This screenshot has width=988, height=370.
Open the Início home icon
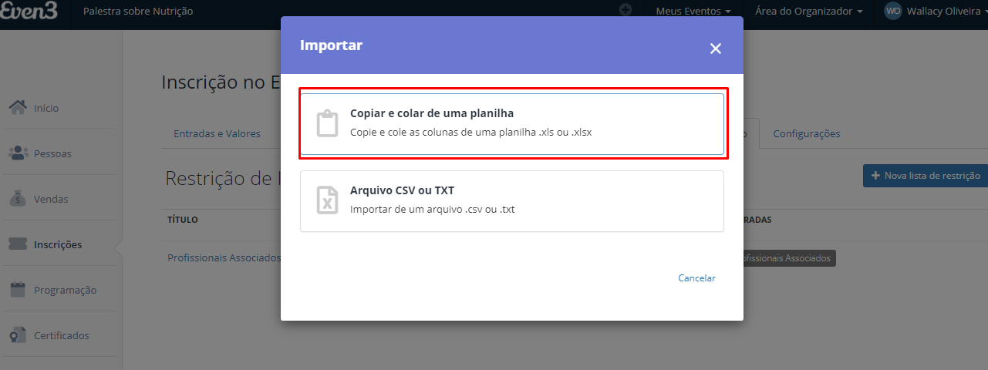click(x=19, y=107)
